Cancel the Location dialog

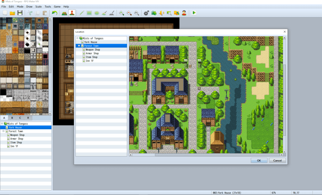(x=277, y=160)
